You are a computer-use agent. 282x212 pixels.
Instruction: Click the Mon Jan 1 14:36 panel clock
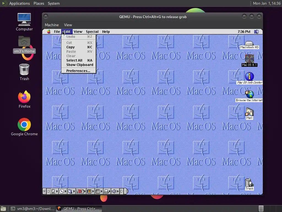pos(267,3)
